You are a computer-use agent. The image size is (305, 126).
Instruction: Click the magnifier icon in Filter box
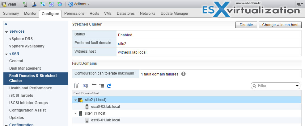tap(254, 86)
